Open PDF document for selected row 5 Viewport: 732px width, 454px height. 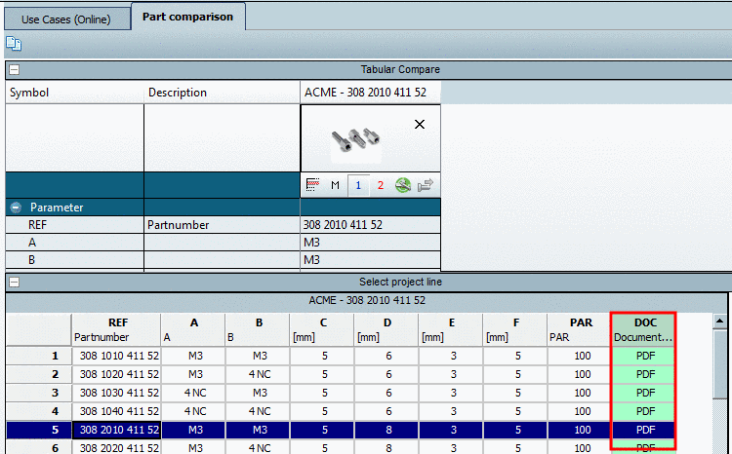643,430
